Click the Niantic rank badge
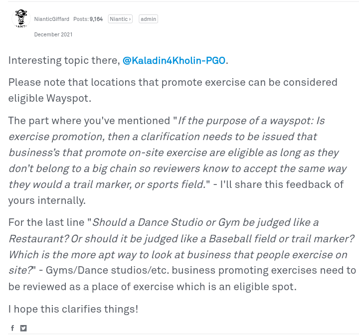The height and width of the screenshot is (336, 359). point(120,19)
